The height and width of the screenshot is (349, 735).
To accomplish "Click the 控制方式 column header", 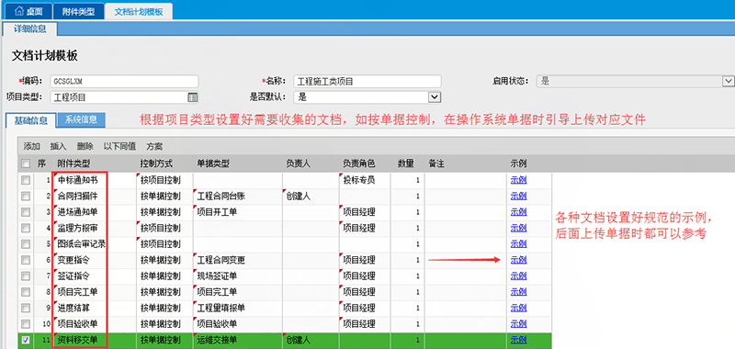I will [156, 163].
